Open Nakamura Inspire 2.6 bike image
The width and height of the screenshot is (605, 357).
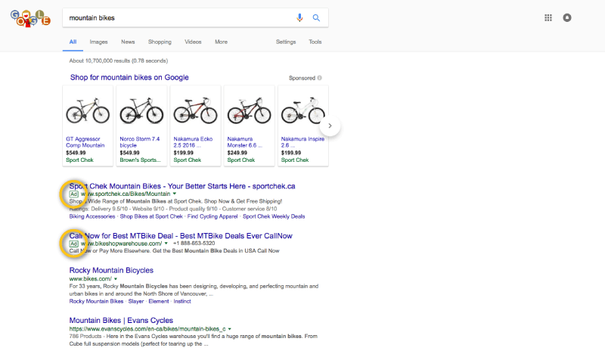click(x=303, y=110)
